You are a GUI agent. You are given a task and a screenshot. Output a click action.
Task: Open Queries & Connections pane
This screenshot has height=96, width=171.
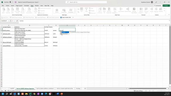pos(45,8)
